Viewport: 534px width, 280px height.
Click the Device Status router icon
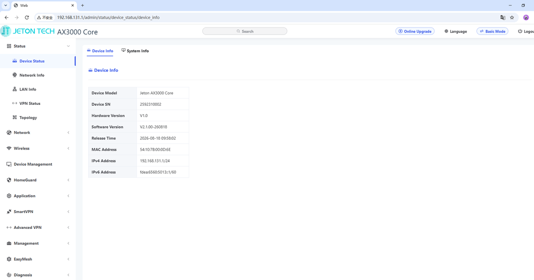[15, 61]
